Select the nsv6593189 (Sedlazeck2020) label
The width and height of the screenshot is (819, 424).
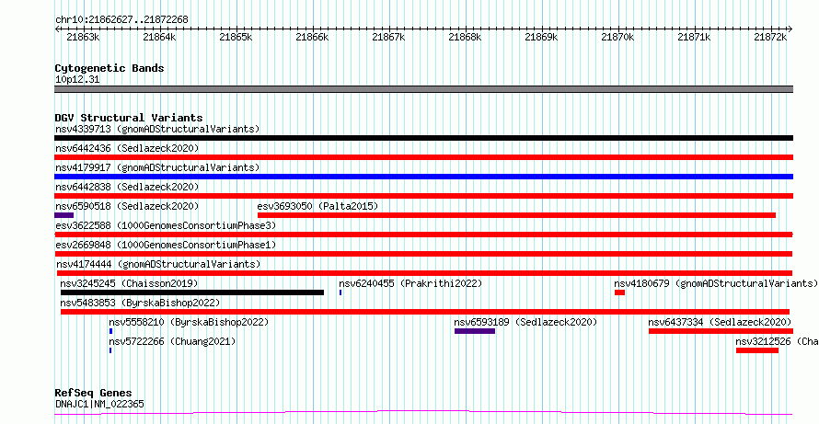click(x=525, y=322)
